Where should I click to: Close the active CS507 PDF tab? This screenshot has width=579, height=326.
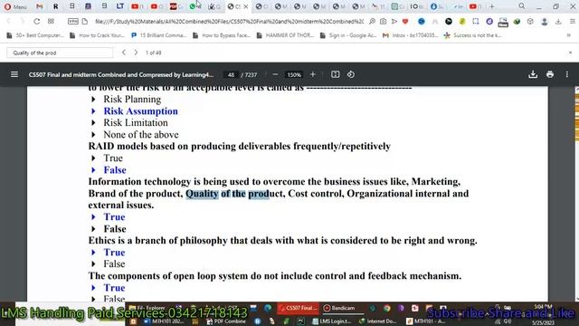click(245, 6)
